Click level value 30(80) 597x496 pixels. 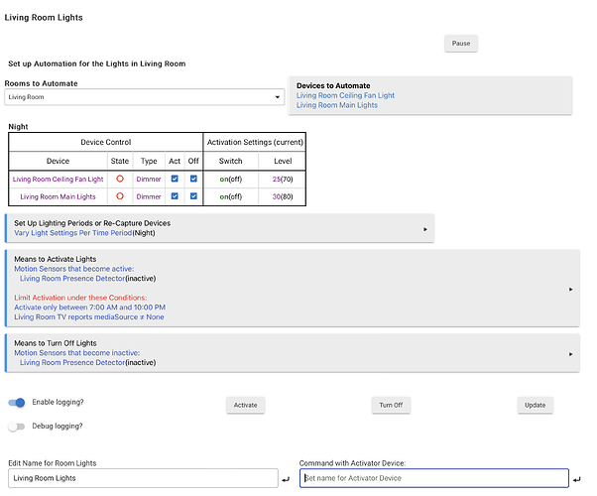click(283, 196)
